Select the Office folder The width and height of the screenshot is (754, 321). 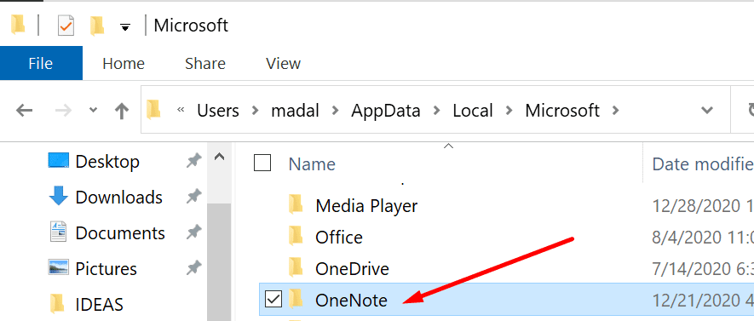[338, 238]
